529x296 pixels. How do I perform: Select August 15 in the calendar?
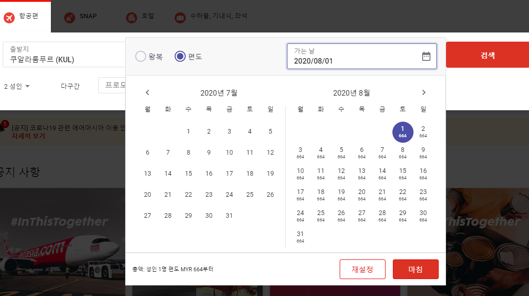coord(402,174)
